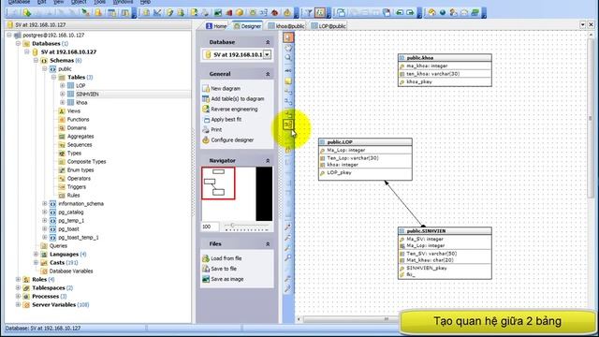Select Composite Types in the tree
Image resolution: width=599 pixels, height=337 pixels.
[x=86, y=161]
